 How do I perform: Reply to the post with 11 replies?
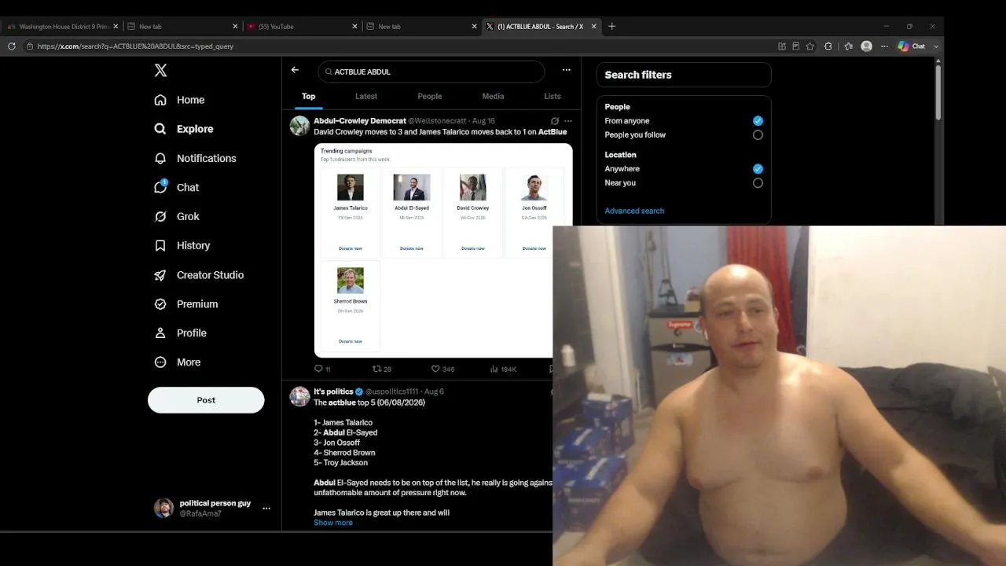coord(322,369)
